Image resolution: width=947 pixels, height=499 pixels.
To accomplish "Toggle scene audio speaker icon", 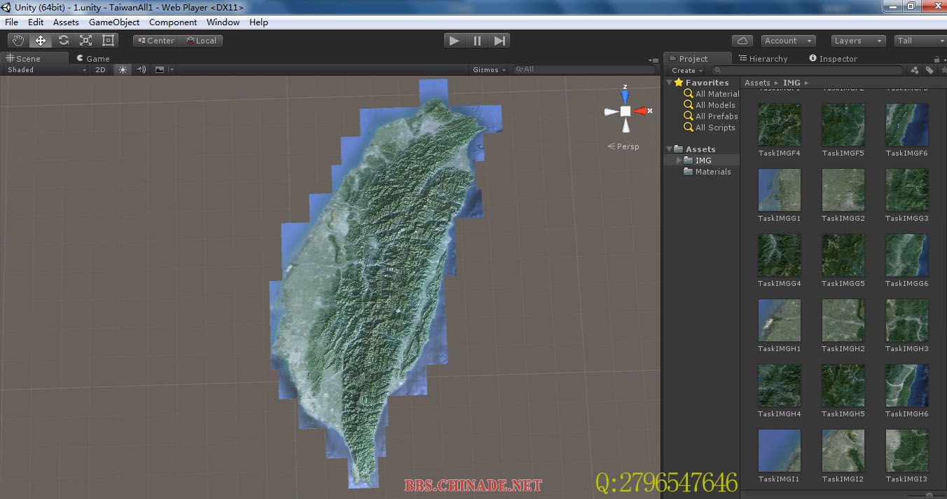I will pyautogui.click(x=141, y=69).
